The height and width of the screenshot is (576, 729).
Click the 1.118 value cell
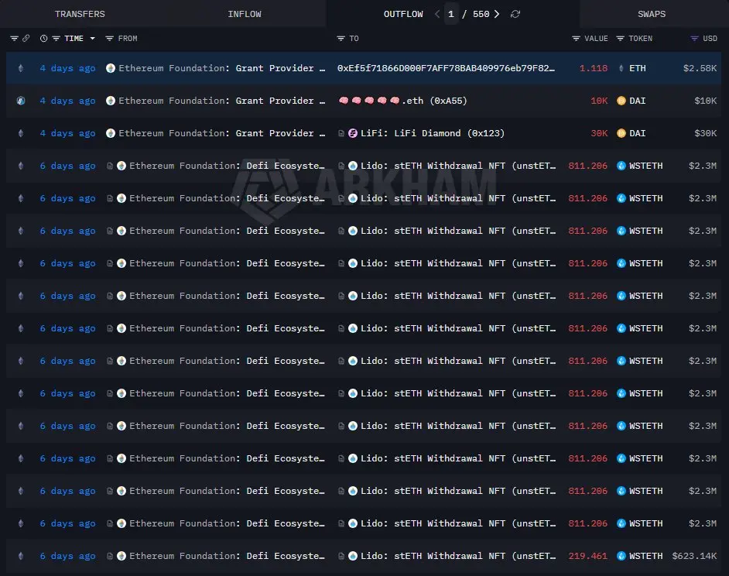point(594,68)
